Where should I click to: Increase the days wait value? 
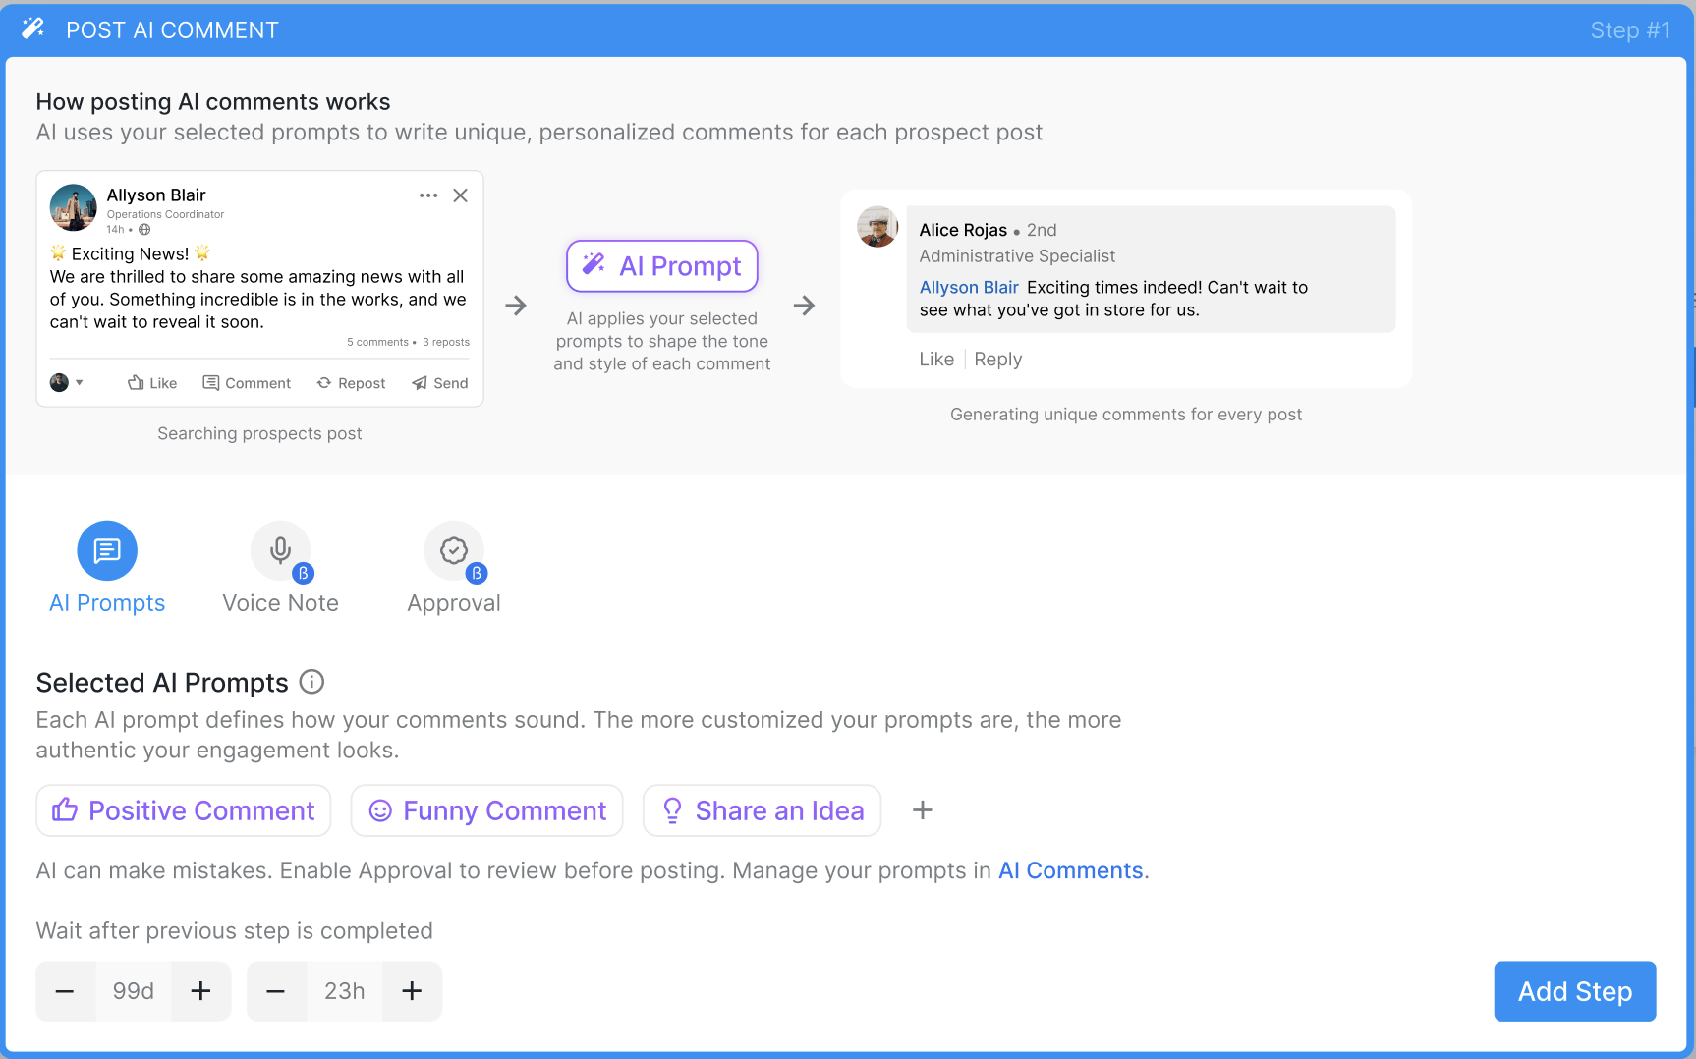coord(200,991)
